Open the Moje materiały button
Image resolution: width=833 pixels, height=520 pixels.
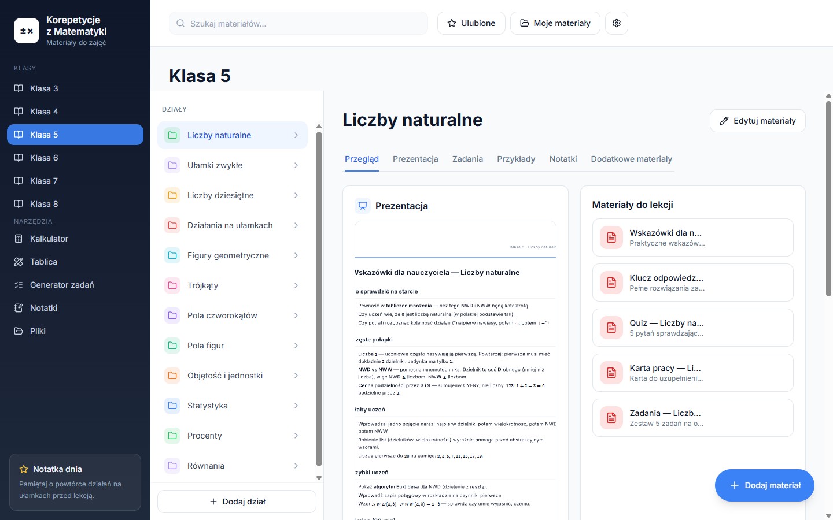click(555, 23)
